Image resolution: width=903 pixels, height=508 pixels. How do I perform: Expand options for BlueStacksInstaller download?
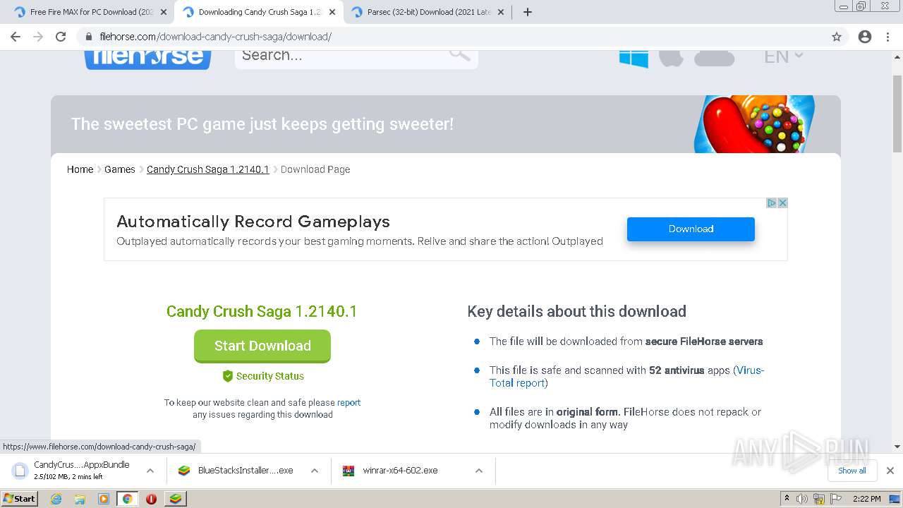315,471
